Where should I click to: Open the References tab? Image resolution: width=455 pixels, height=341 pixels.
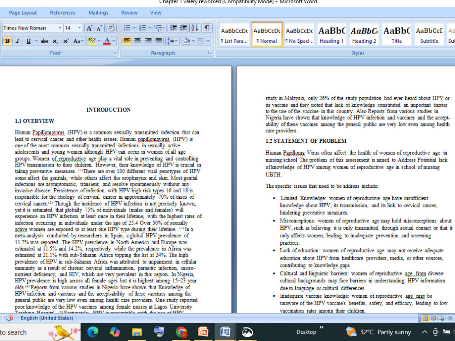62,13
